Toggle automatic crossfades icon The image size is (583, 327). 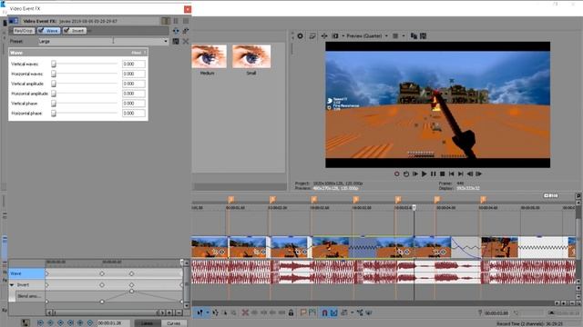click(334, 312)
